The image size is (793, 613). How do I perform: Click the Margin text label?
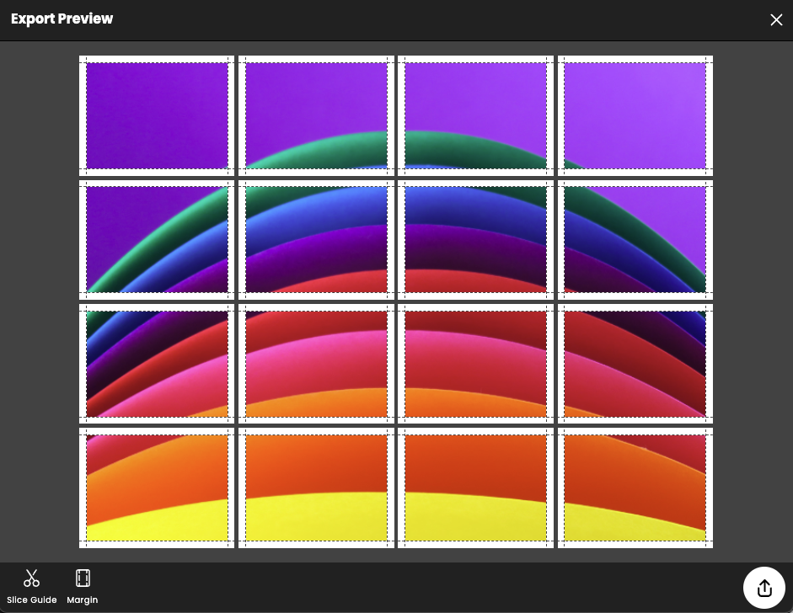[x=82, y=600]
